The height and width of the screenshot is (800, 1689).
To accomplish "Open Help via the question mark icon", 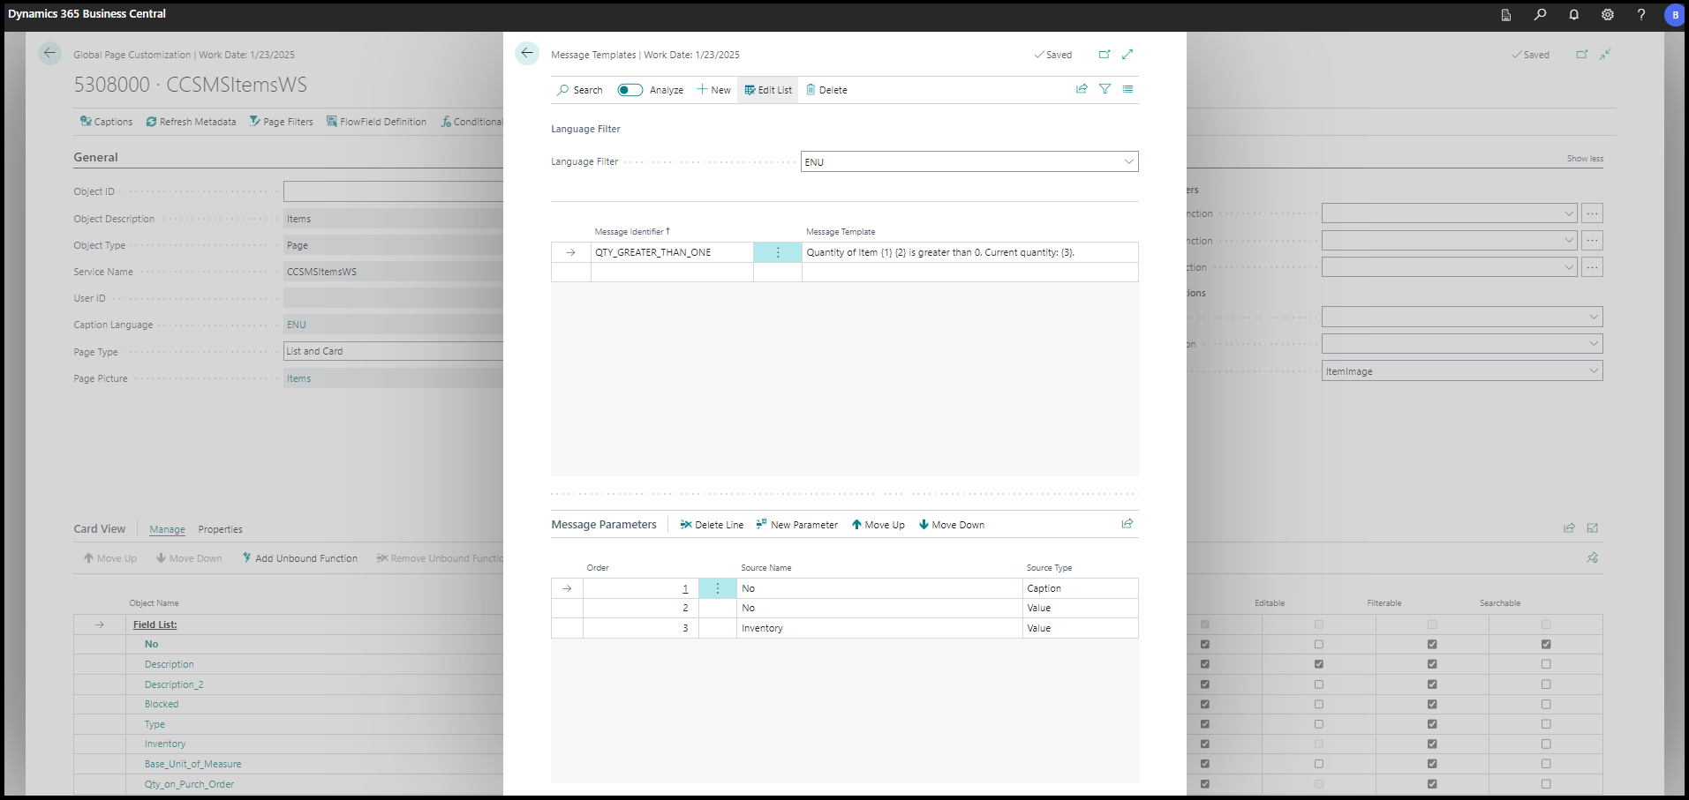I will coord(1640,15).
